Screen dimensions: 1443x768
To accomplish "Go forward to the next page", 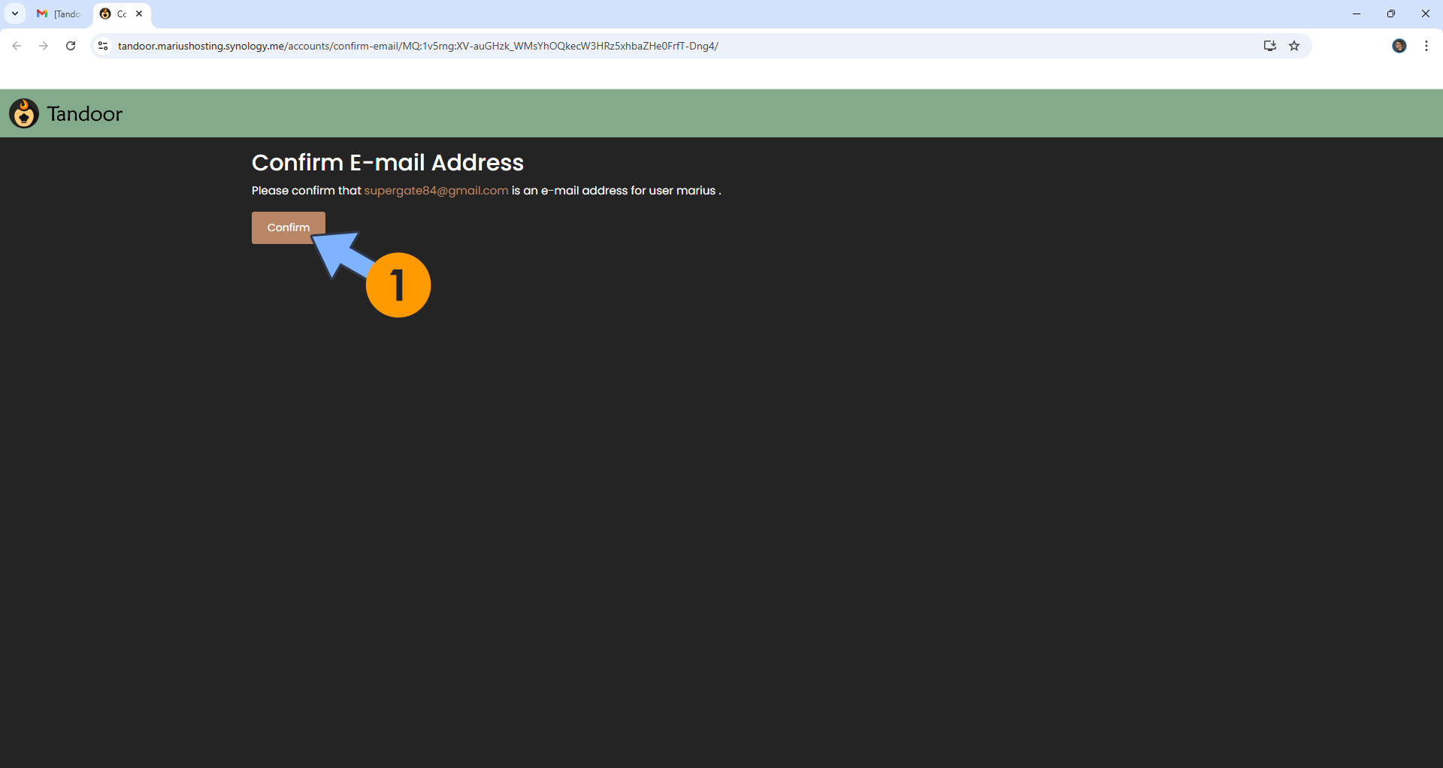I will (x=44, y=46).
